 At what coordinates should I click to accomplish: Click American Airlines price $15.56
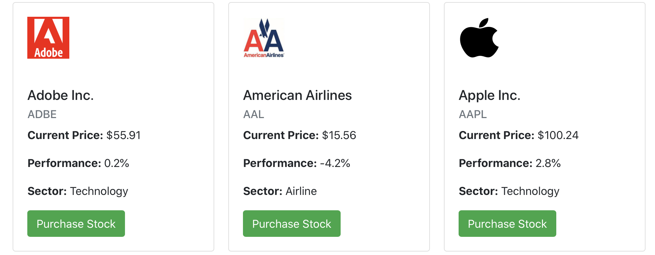click(x=339, y=135)
